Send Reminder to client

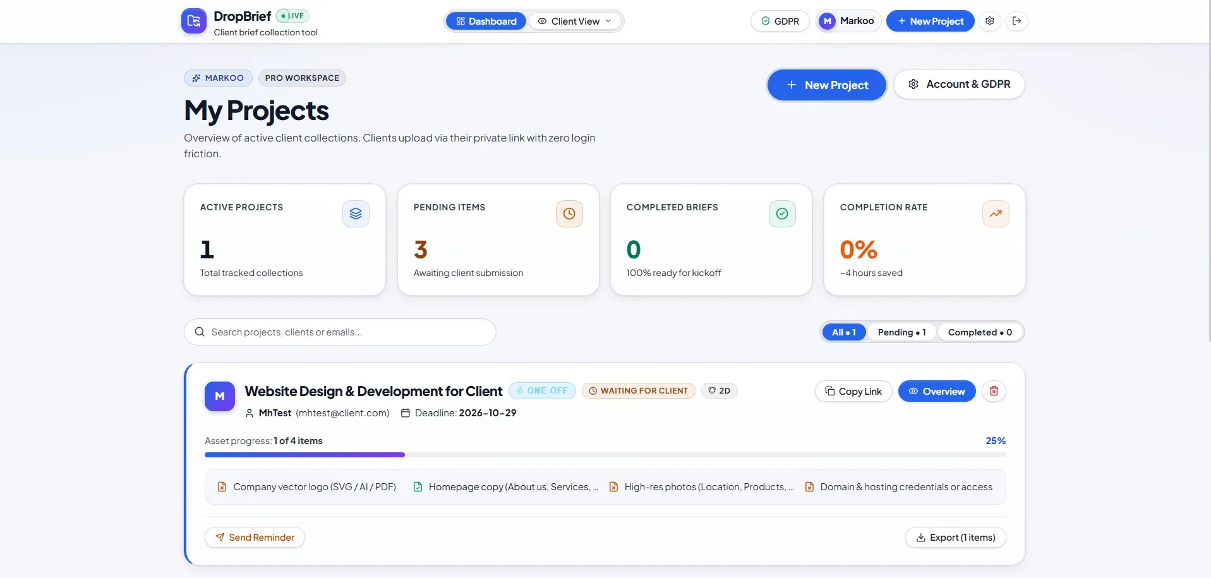click(x=255, y=537)
